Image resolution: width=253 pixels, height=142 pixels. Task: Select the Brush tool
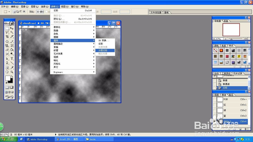pyautogui.click(x=12, y=41)
